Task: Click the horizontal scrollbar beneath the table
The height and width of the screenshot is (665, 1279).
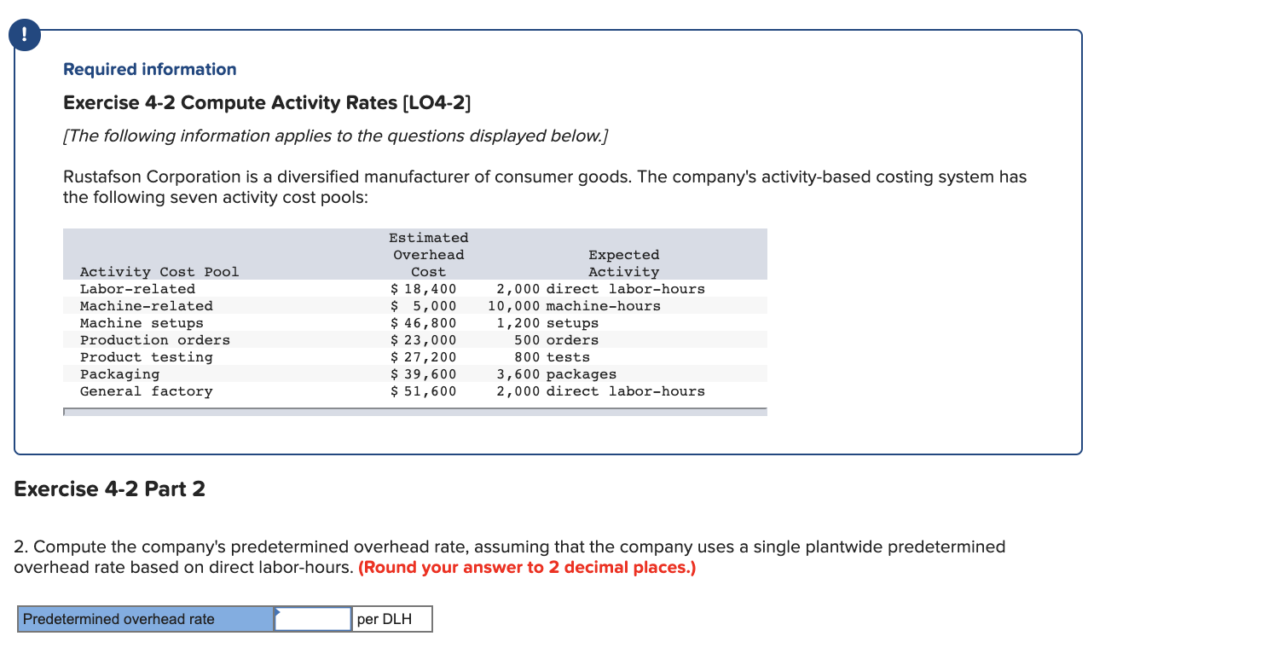Action: point(414,411)
